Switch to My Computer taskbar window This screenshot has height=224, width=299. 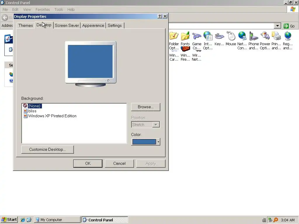coord(57,220)
